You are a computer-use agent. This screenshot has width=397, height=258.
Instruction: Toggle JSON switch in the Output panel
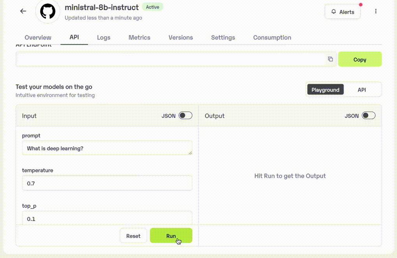tap(368, 116)
